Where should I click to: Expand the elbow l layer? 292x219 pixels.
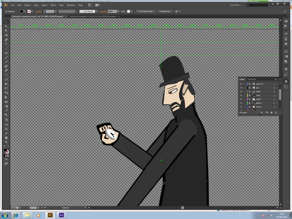(250, 103)
